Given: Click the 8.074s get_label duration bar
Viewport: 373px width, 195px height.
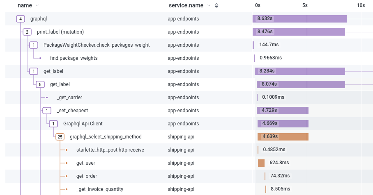Looking at the screenshot, I should 301,84.
